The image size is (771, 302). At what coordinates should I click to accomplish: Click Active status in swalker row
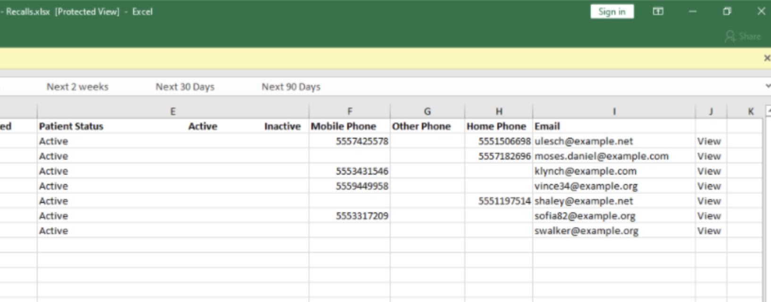[53, 231]
